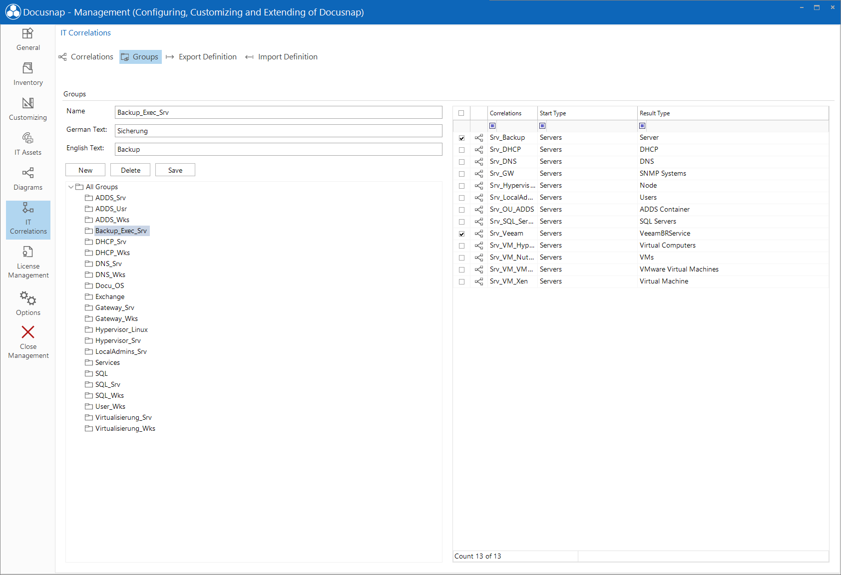The width and height of the screenshot is (841, 575).
Task: Toggle the select-all header checkbox
Action: (x=461, y=113)
